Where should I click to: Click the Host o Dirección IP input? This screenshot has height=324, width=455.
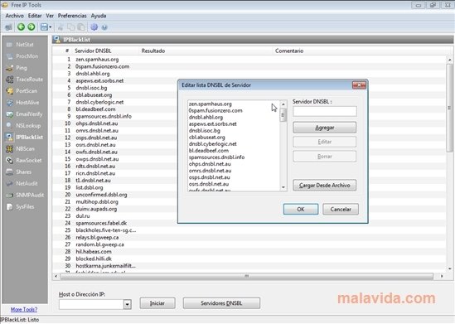[x=91, y=304]
